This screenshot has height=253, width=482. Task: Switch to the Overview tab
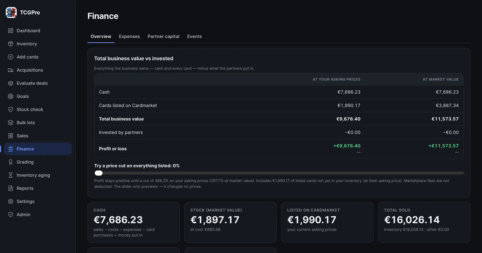[x=101, y=36]
